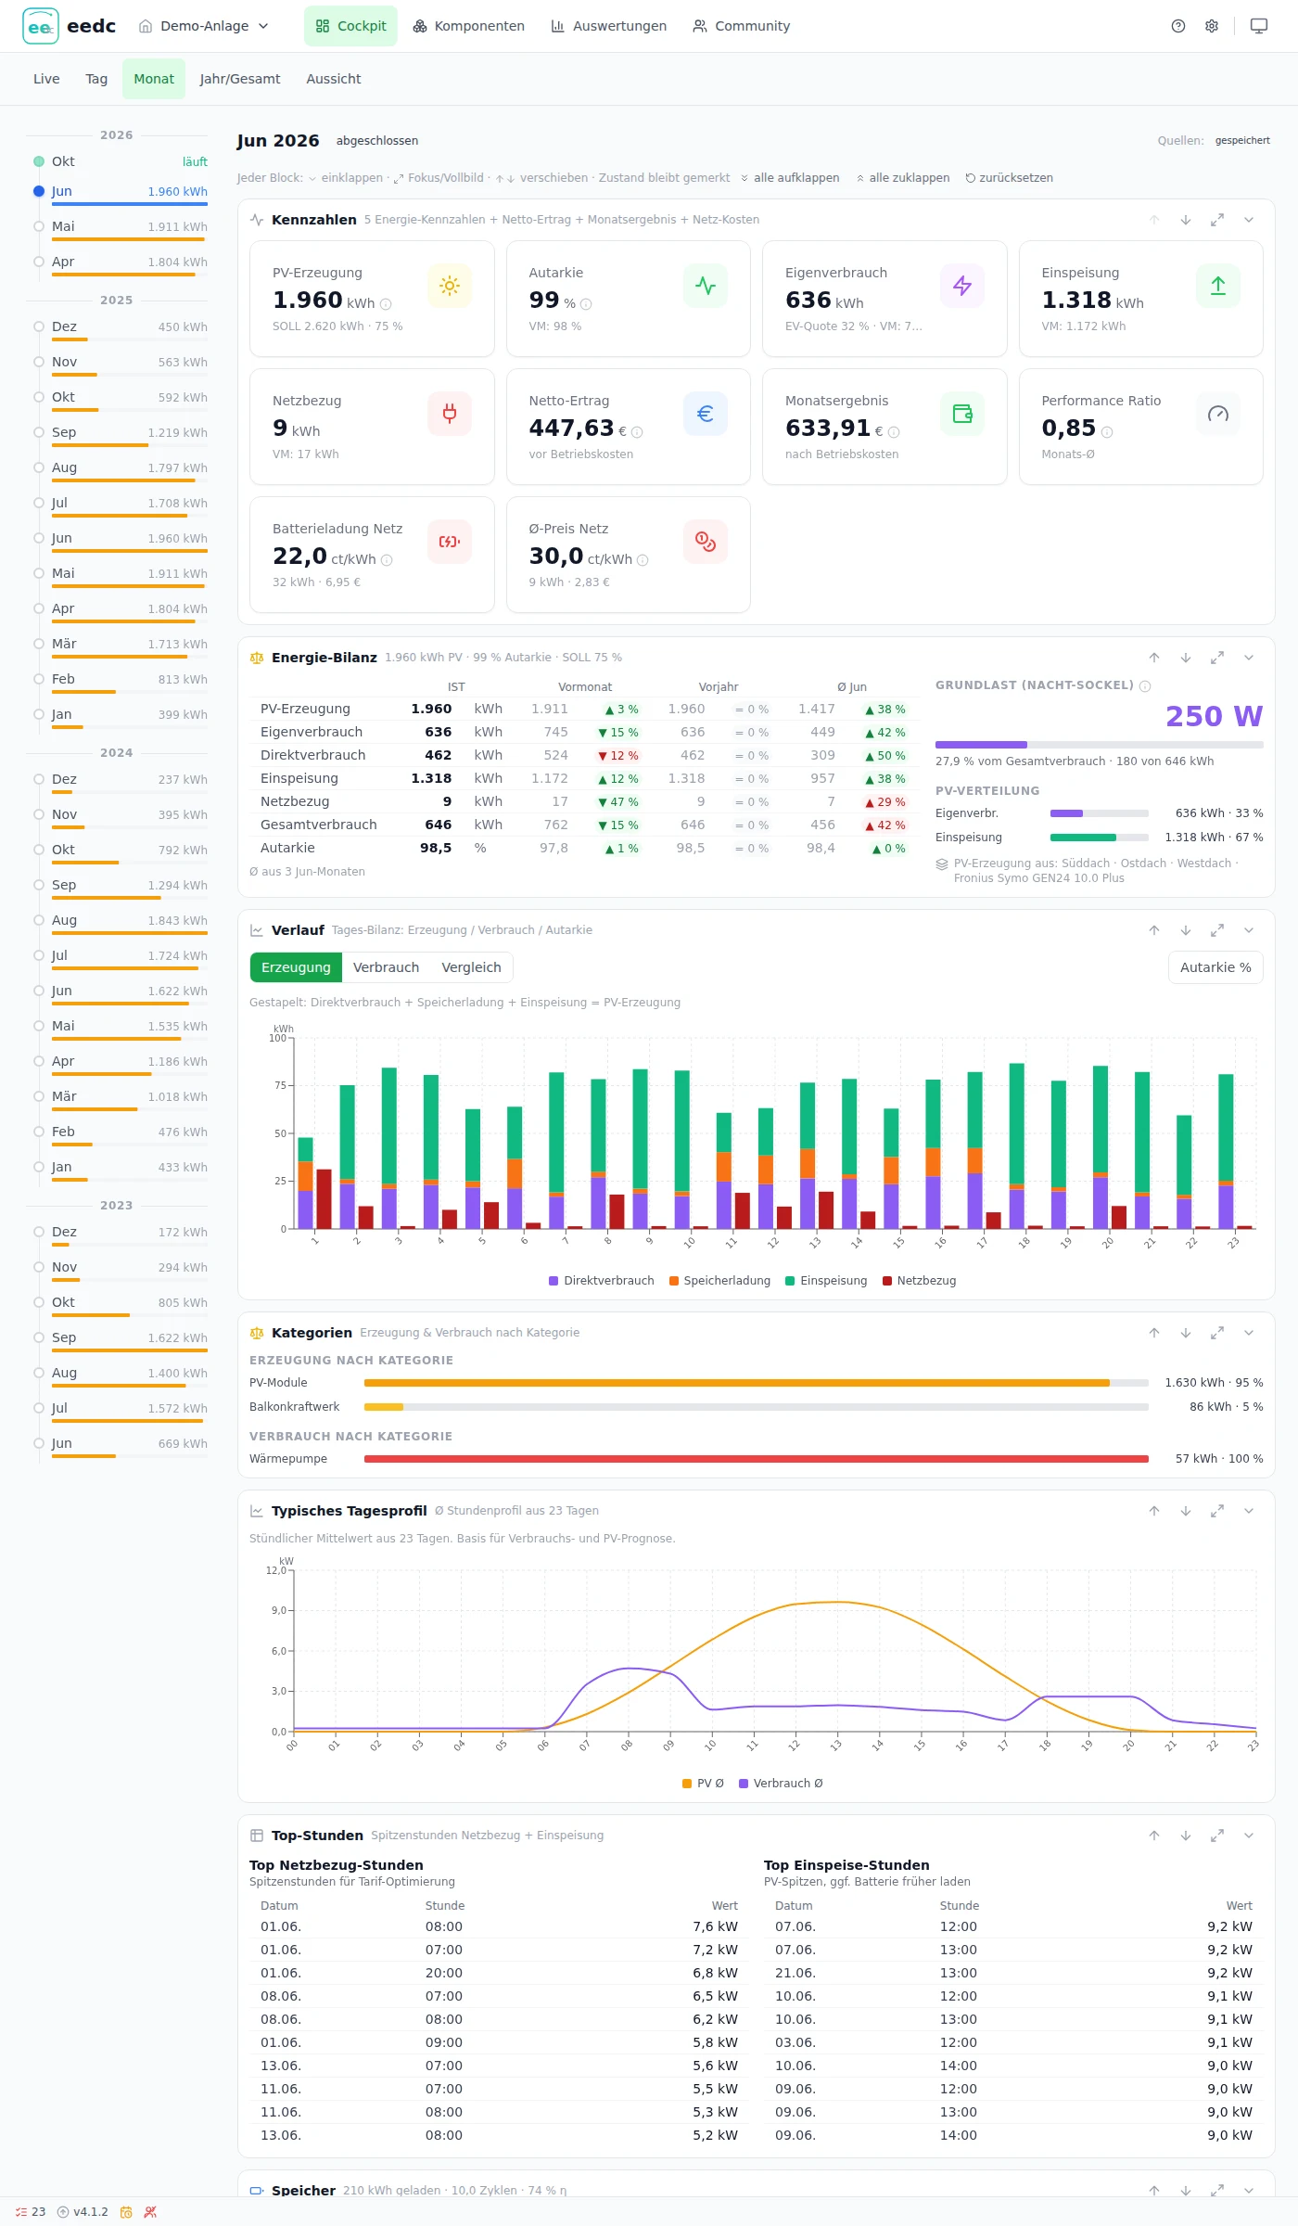Click the PV-Module category bar
Screen dimensions: 1298x2226
757,1383
